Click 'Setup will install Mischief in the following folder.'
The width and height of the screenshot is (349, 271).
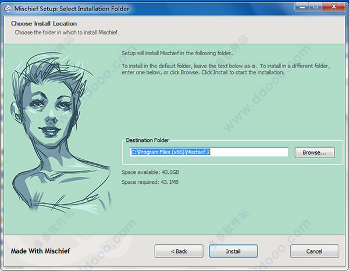coord(177,53)
